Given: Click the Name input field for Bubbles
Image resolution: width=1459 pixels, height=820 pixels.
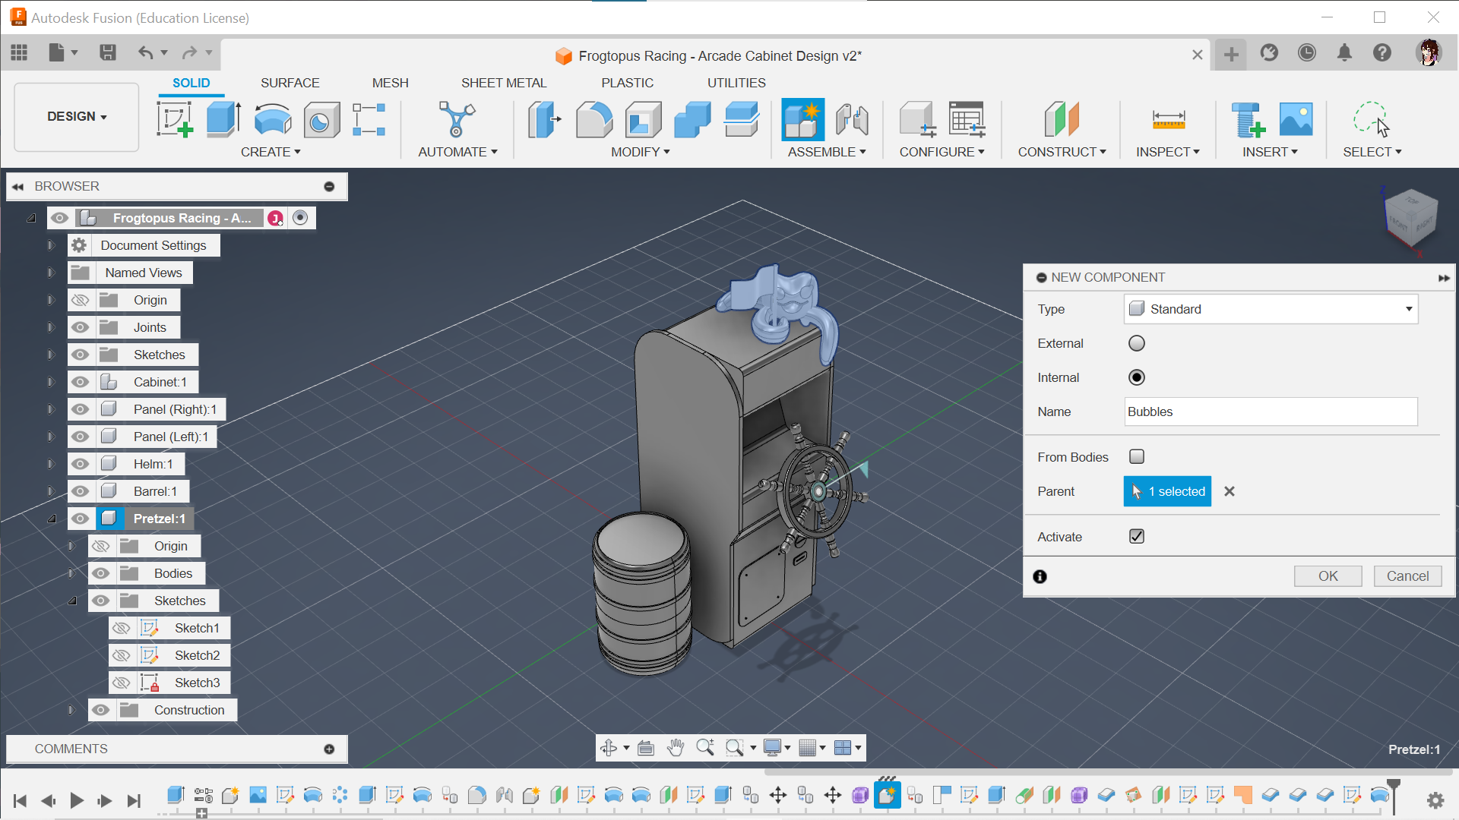Looking at the screenshot, I should click(x=1271, y=412).
